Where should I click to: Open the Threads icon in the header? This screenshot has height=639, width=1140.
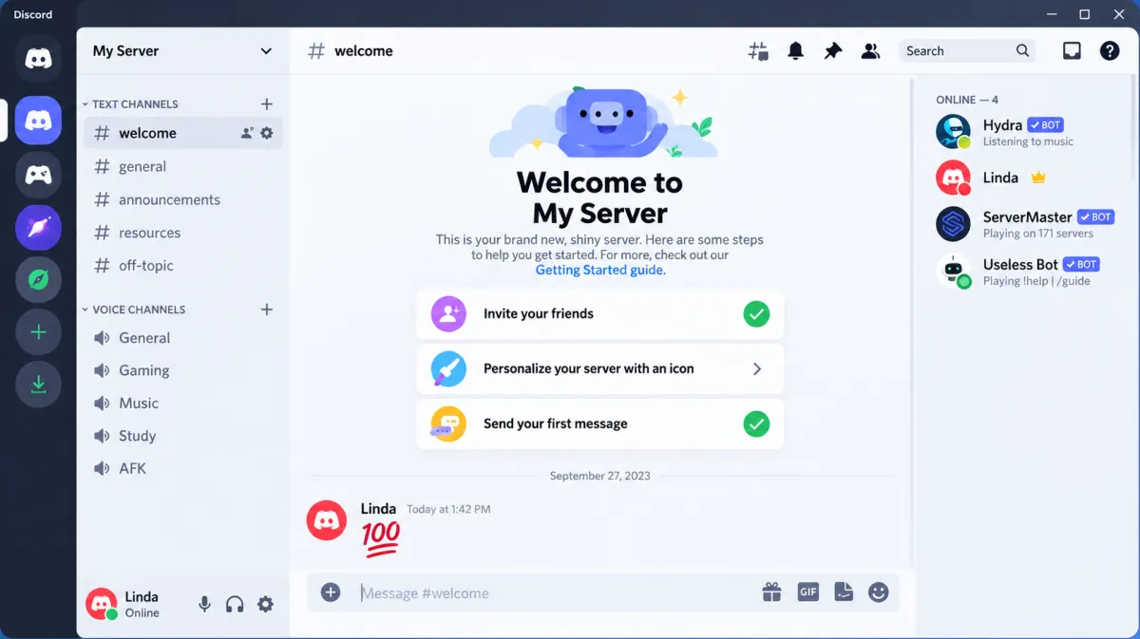758,51
